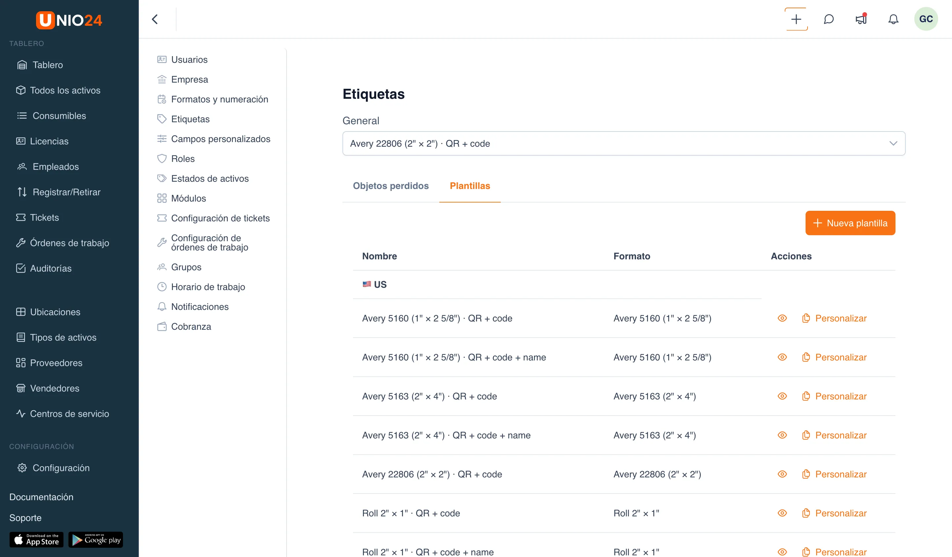Go back using the left arrow
The image size is (952, 557).
155,19
